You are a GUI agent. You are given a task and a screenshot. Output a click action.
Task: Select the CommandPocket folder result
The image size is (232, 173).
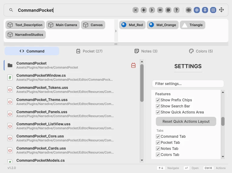click(71, 65)
